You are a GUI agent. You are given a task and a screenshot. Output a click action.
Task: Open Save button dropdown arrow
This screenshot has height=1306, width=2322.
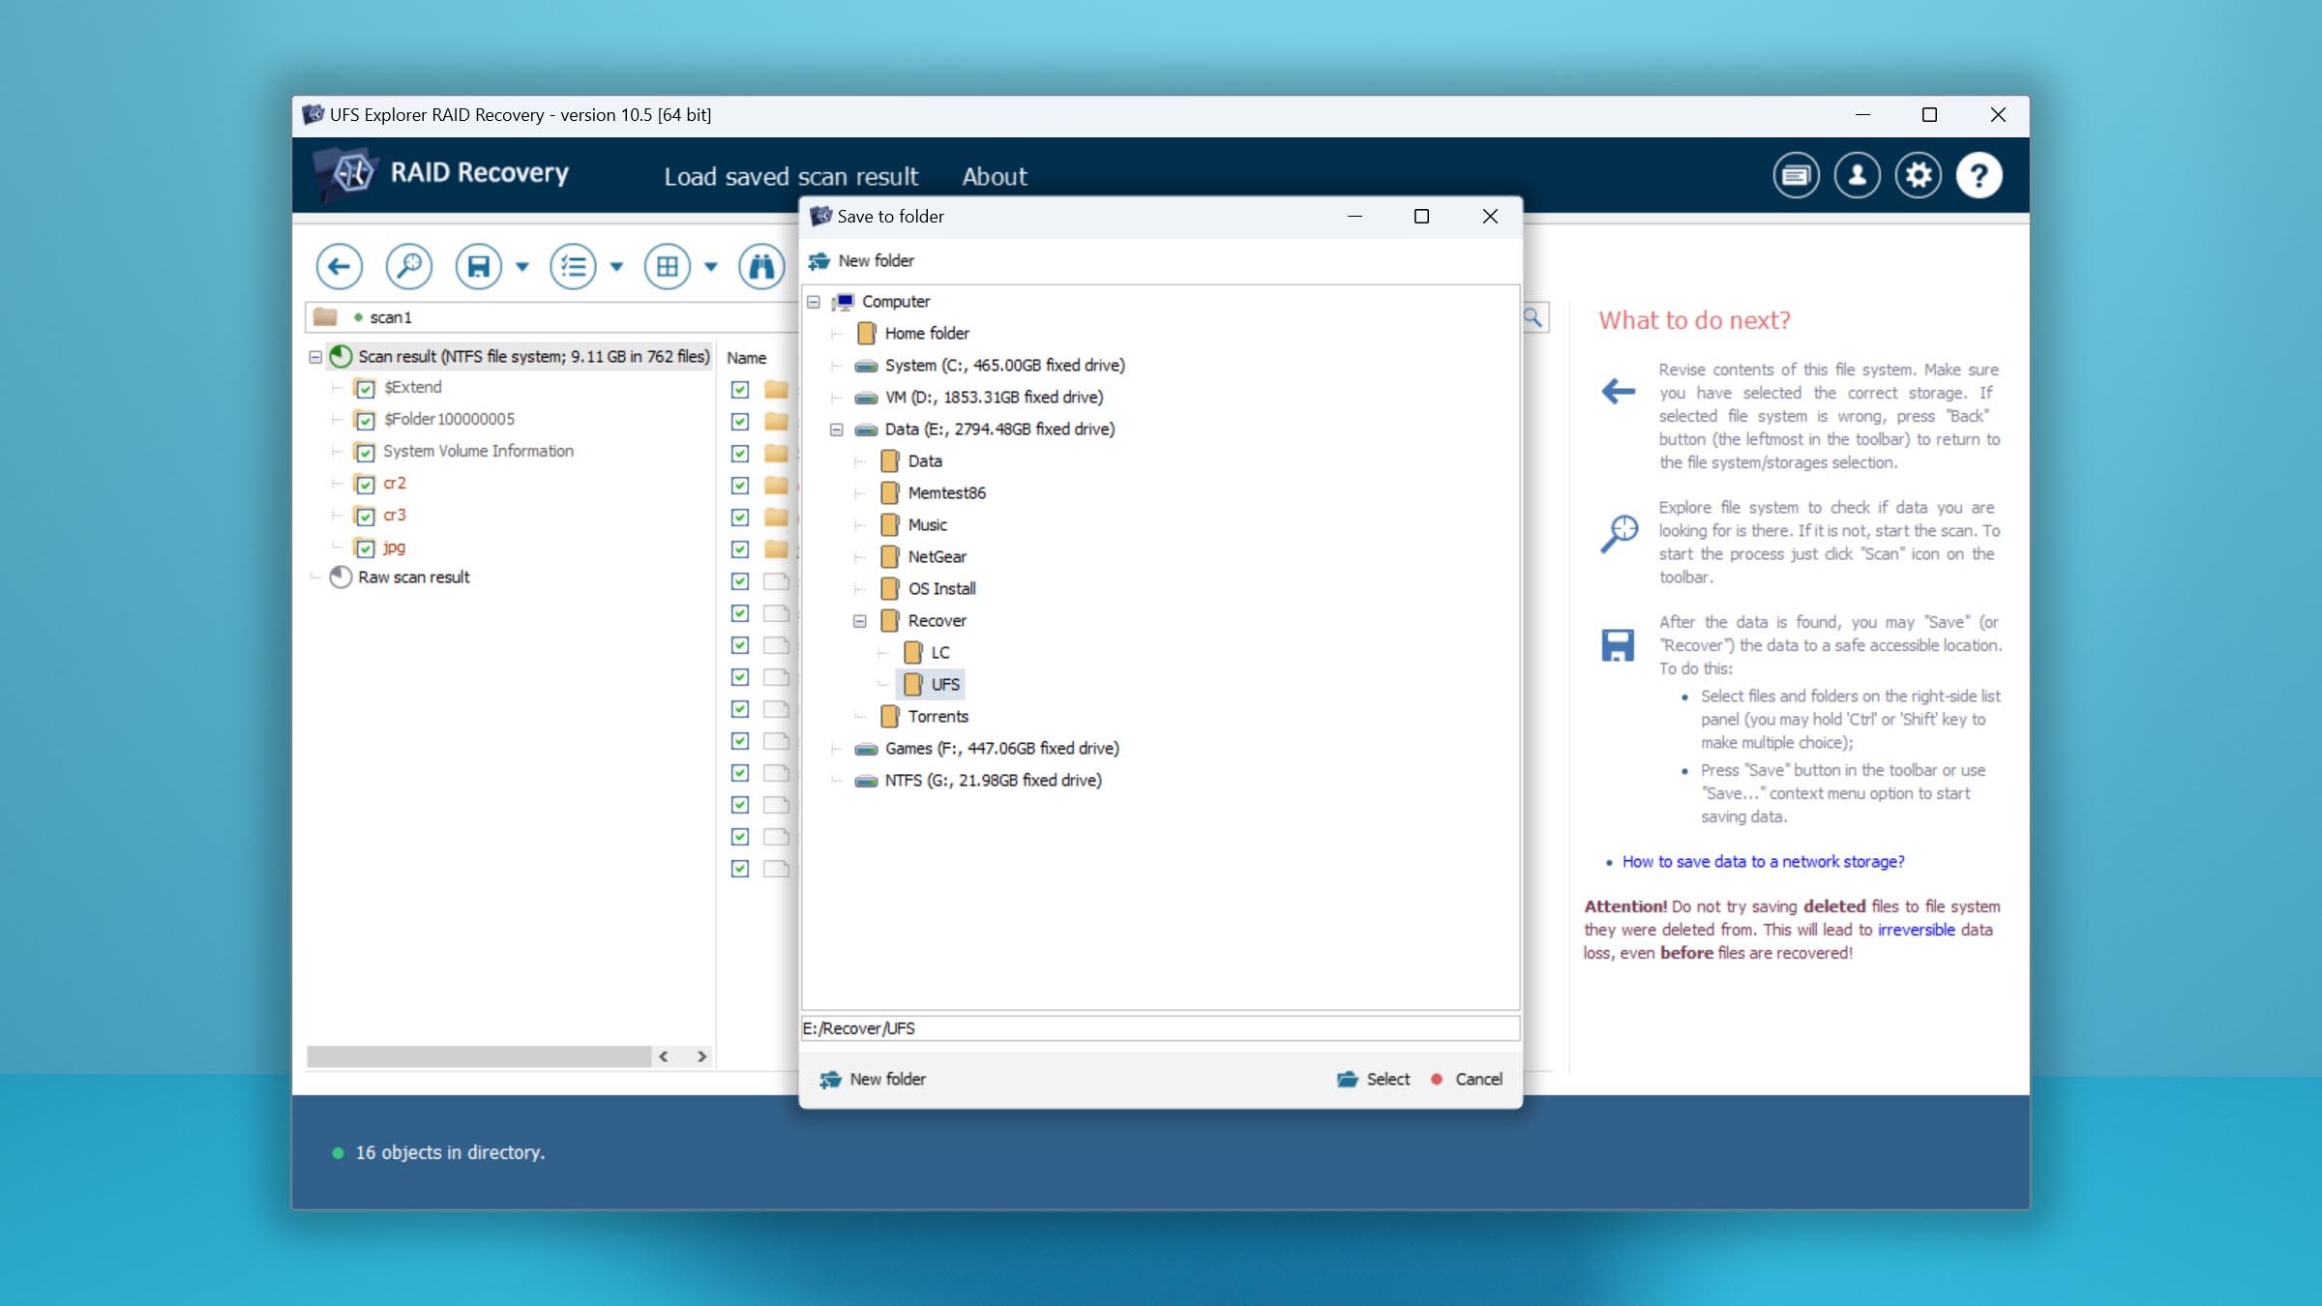(x=522, y=267)
